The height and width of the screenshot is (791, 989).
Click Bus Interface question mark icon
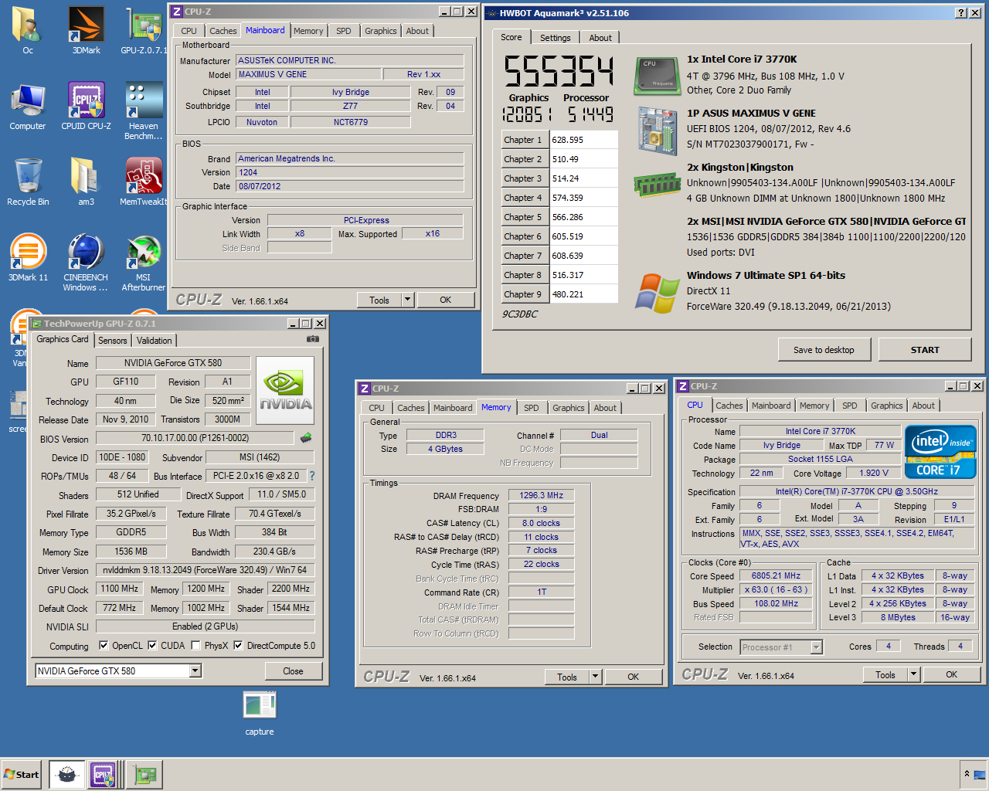point(312,476)
